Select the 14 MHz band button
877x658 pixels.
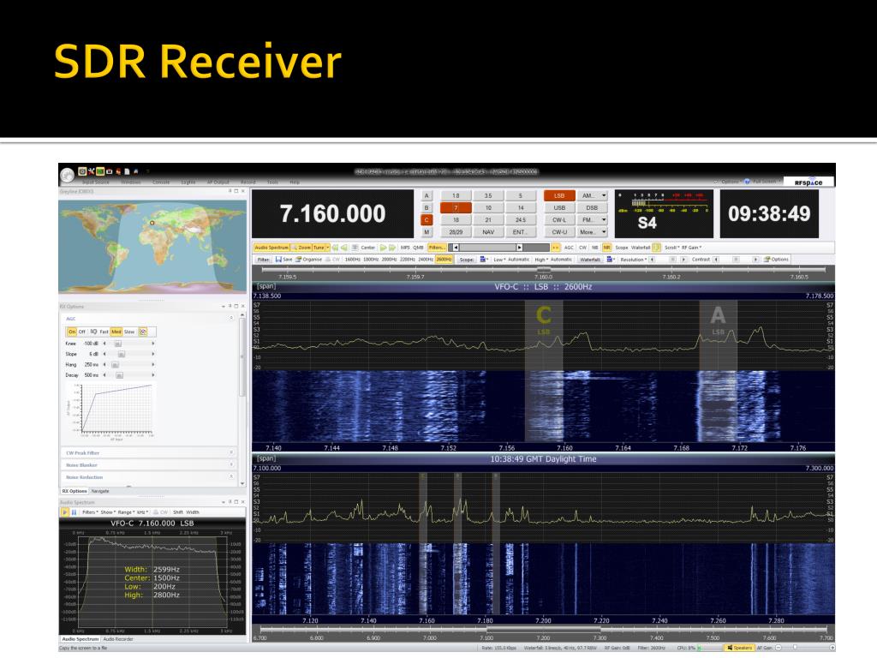tap(520, 207)
